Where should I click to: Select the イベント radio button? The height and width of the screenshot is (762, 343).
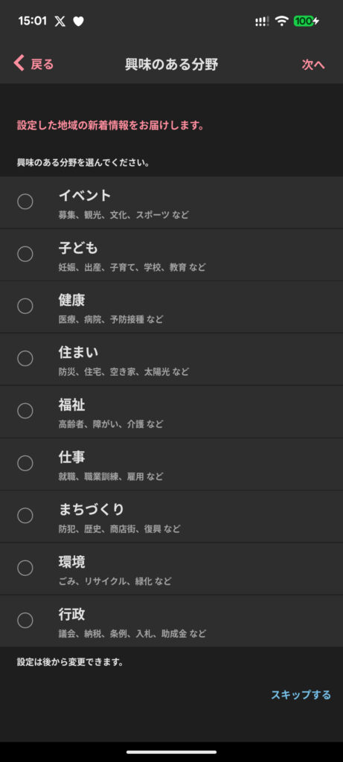(25, 201)
